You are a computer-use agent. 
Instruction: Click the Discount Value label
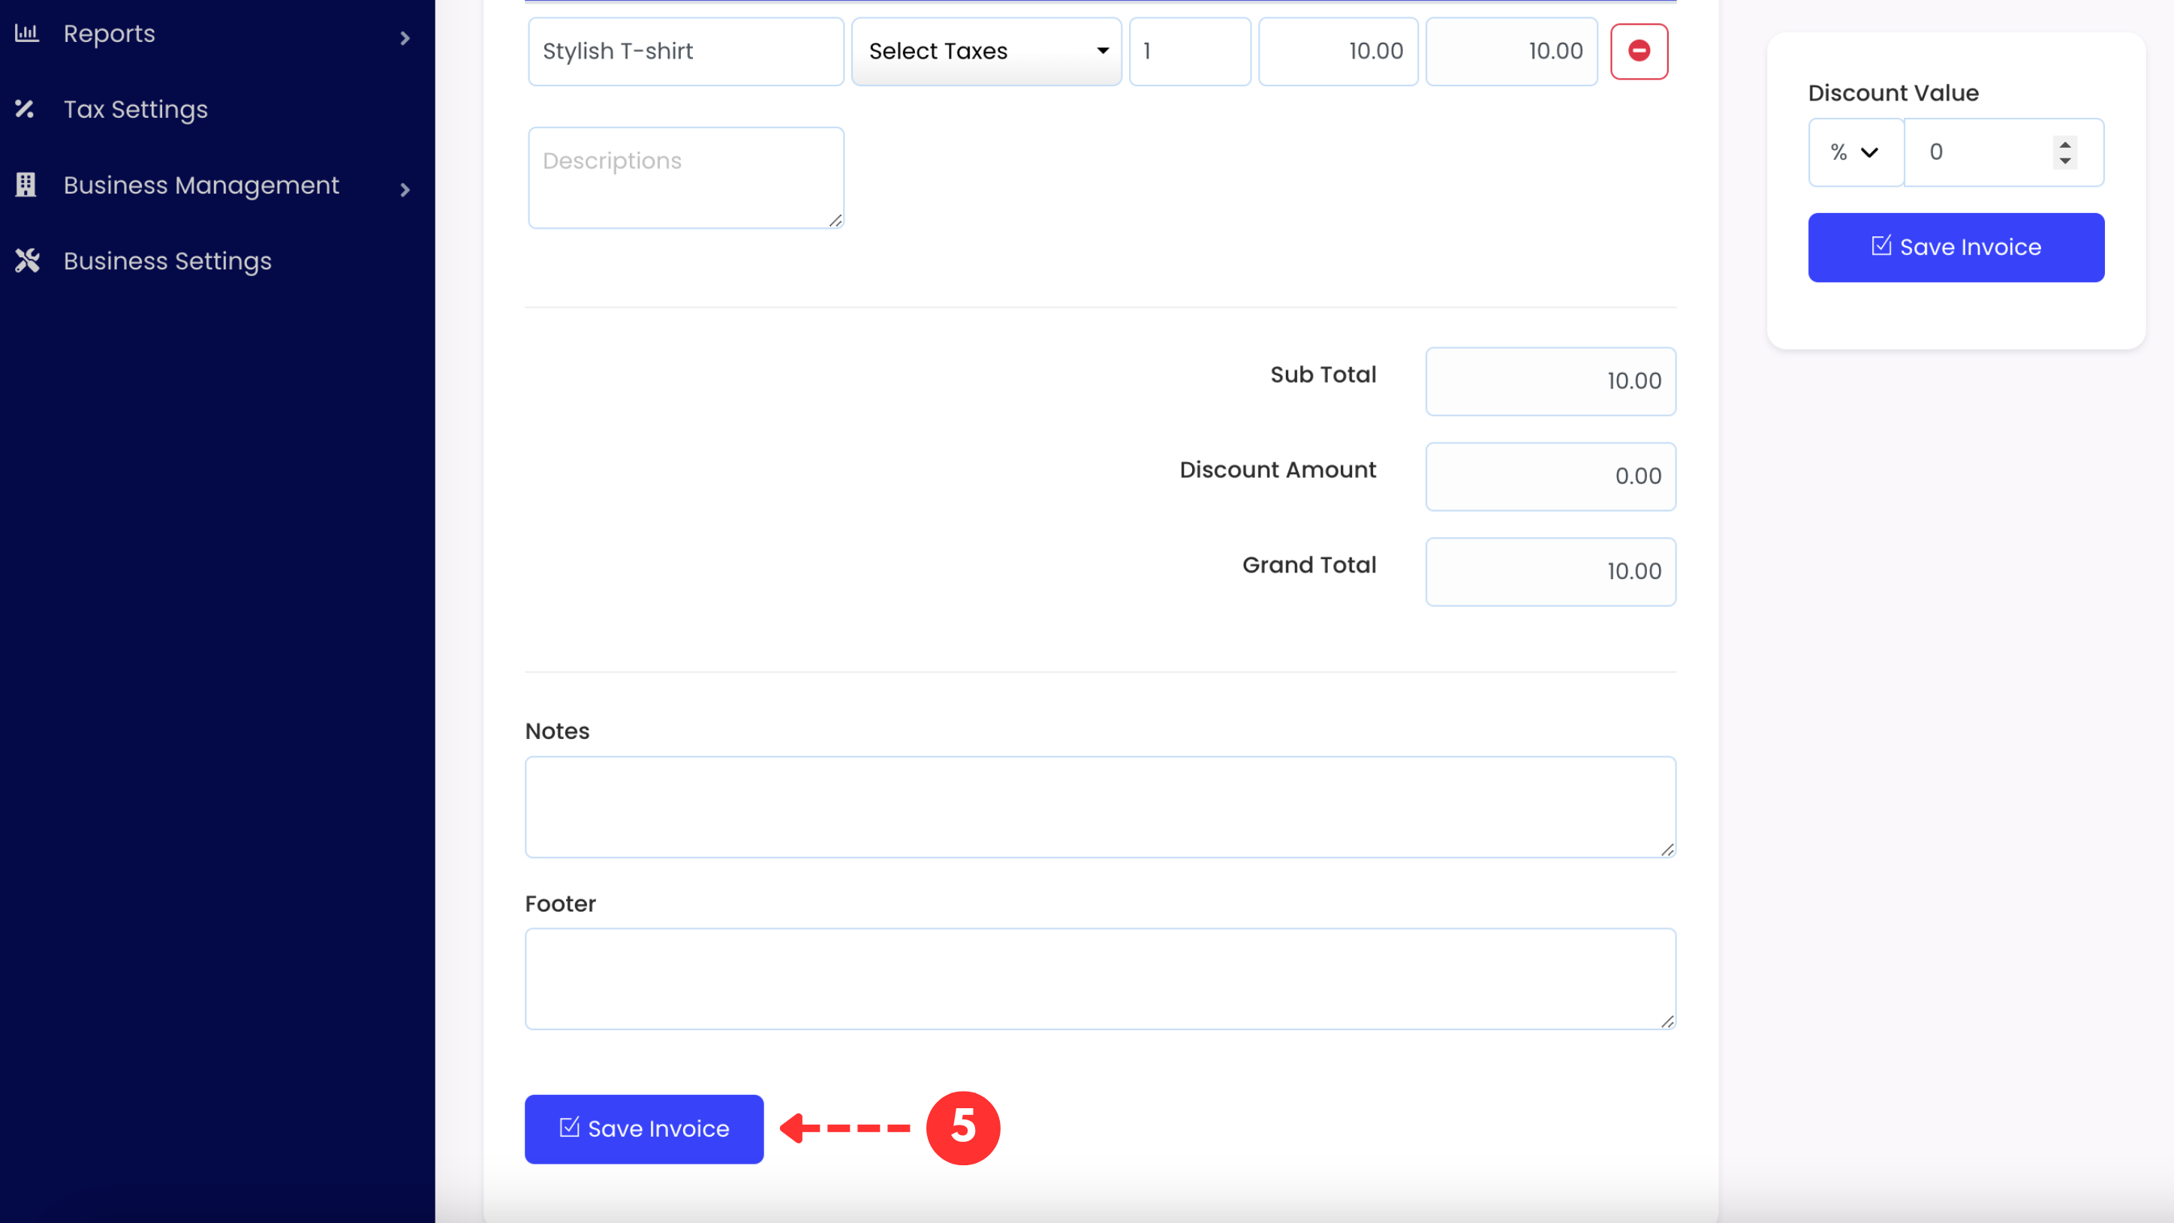[x=1893, y=93]
